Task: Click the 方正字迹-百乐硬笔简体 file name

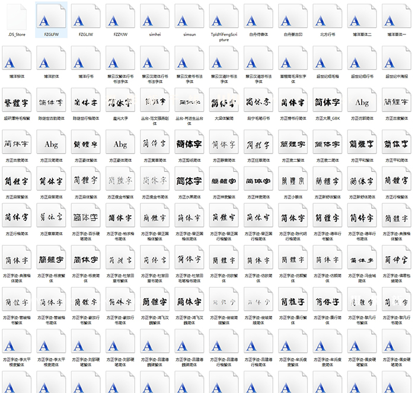Action: tap(86, 237)
